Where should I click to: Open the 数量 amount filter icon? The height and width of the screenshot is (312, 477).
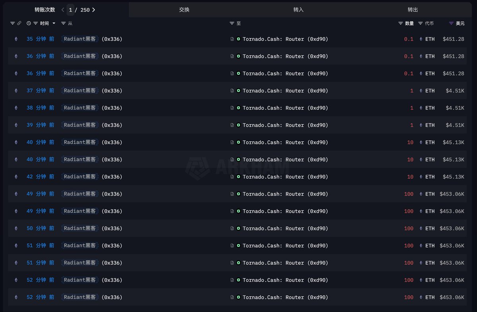pos(401,23)
